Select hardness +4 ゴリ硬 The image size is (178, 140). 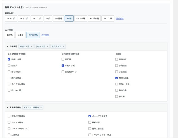(x=108, y=18)
